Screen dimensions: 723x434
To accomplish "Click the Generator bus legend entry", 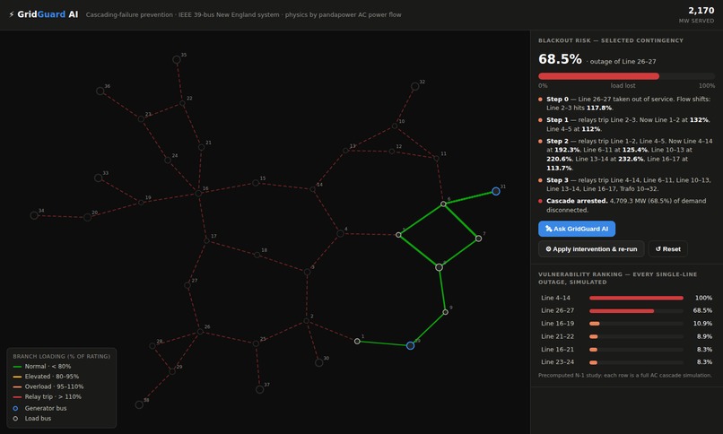I will 39,408.
